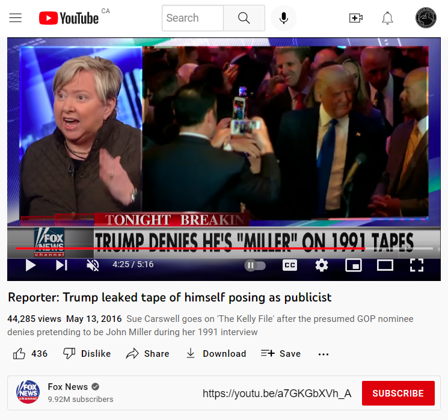Go to YouTube home via logo
The height and width of the screenshot is (420, 448).
(69, 18)
